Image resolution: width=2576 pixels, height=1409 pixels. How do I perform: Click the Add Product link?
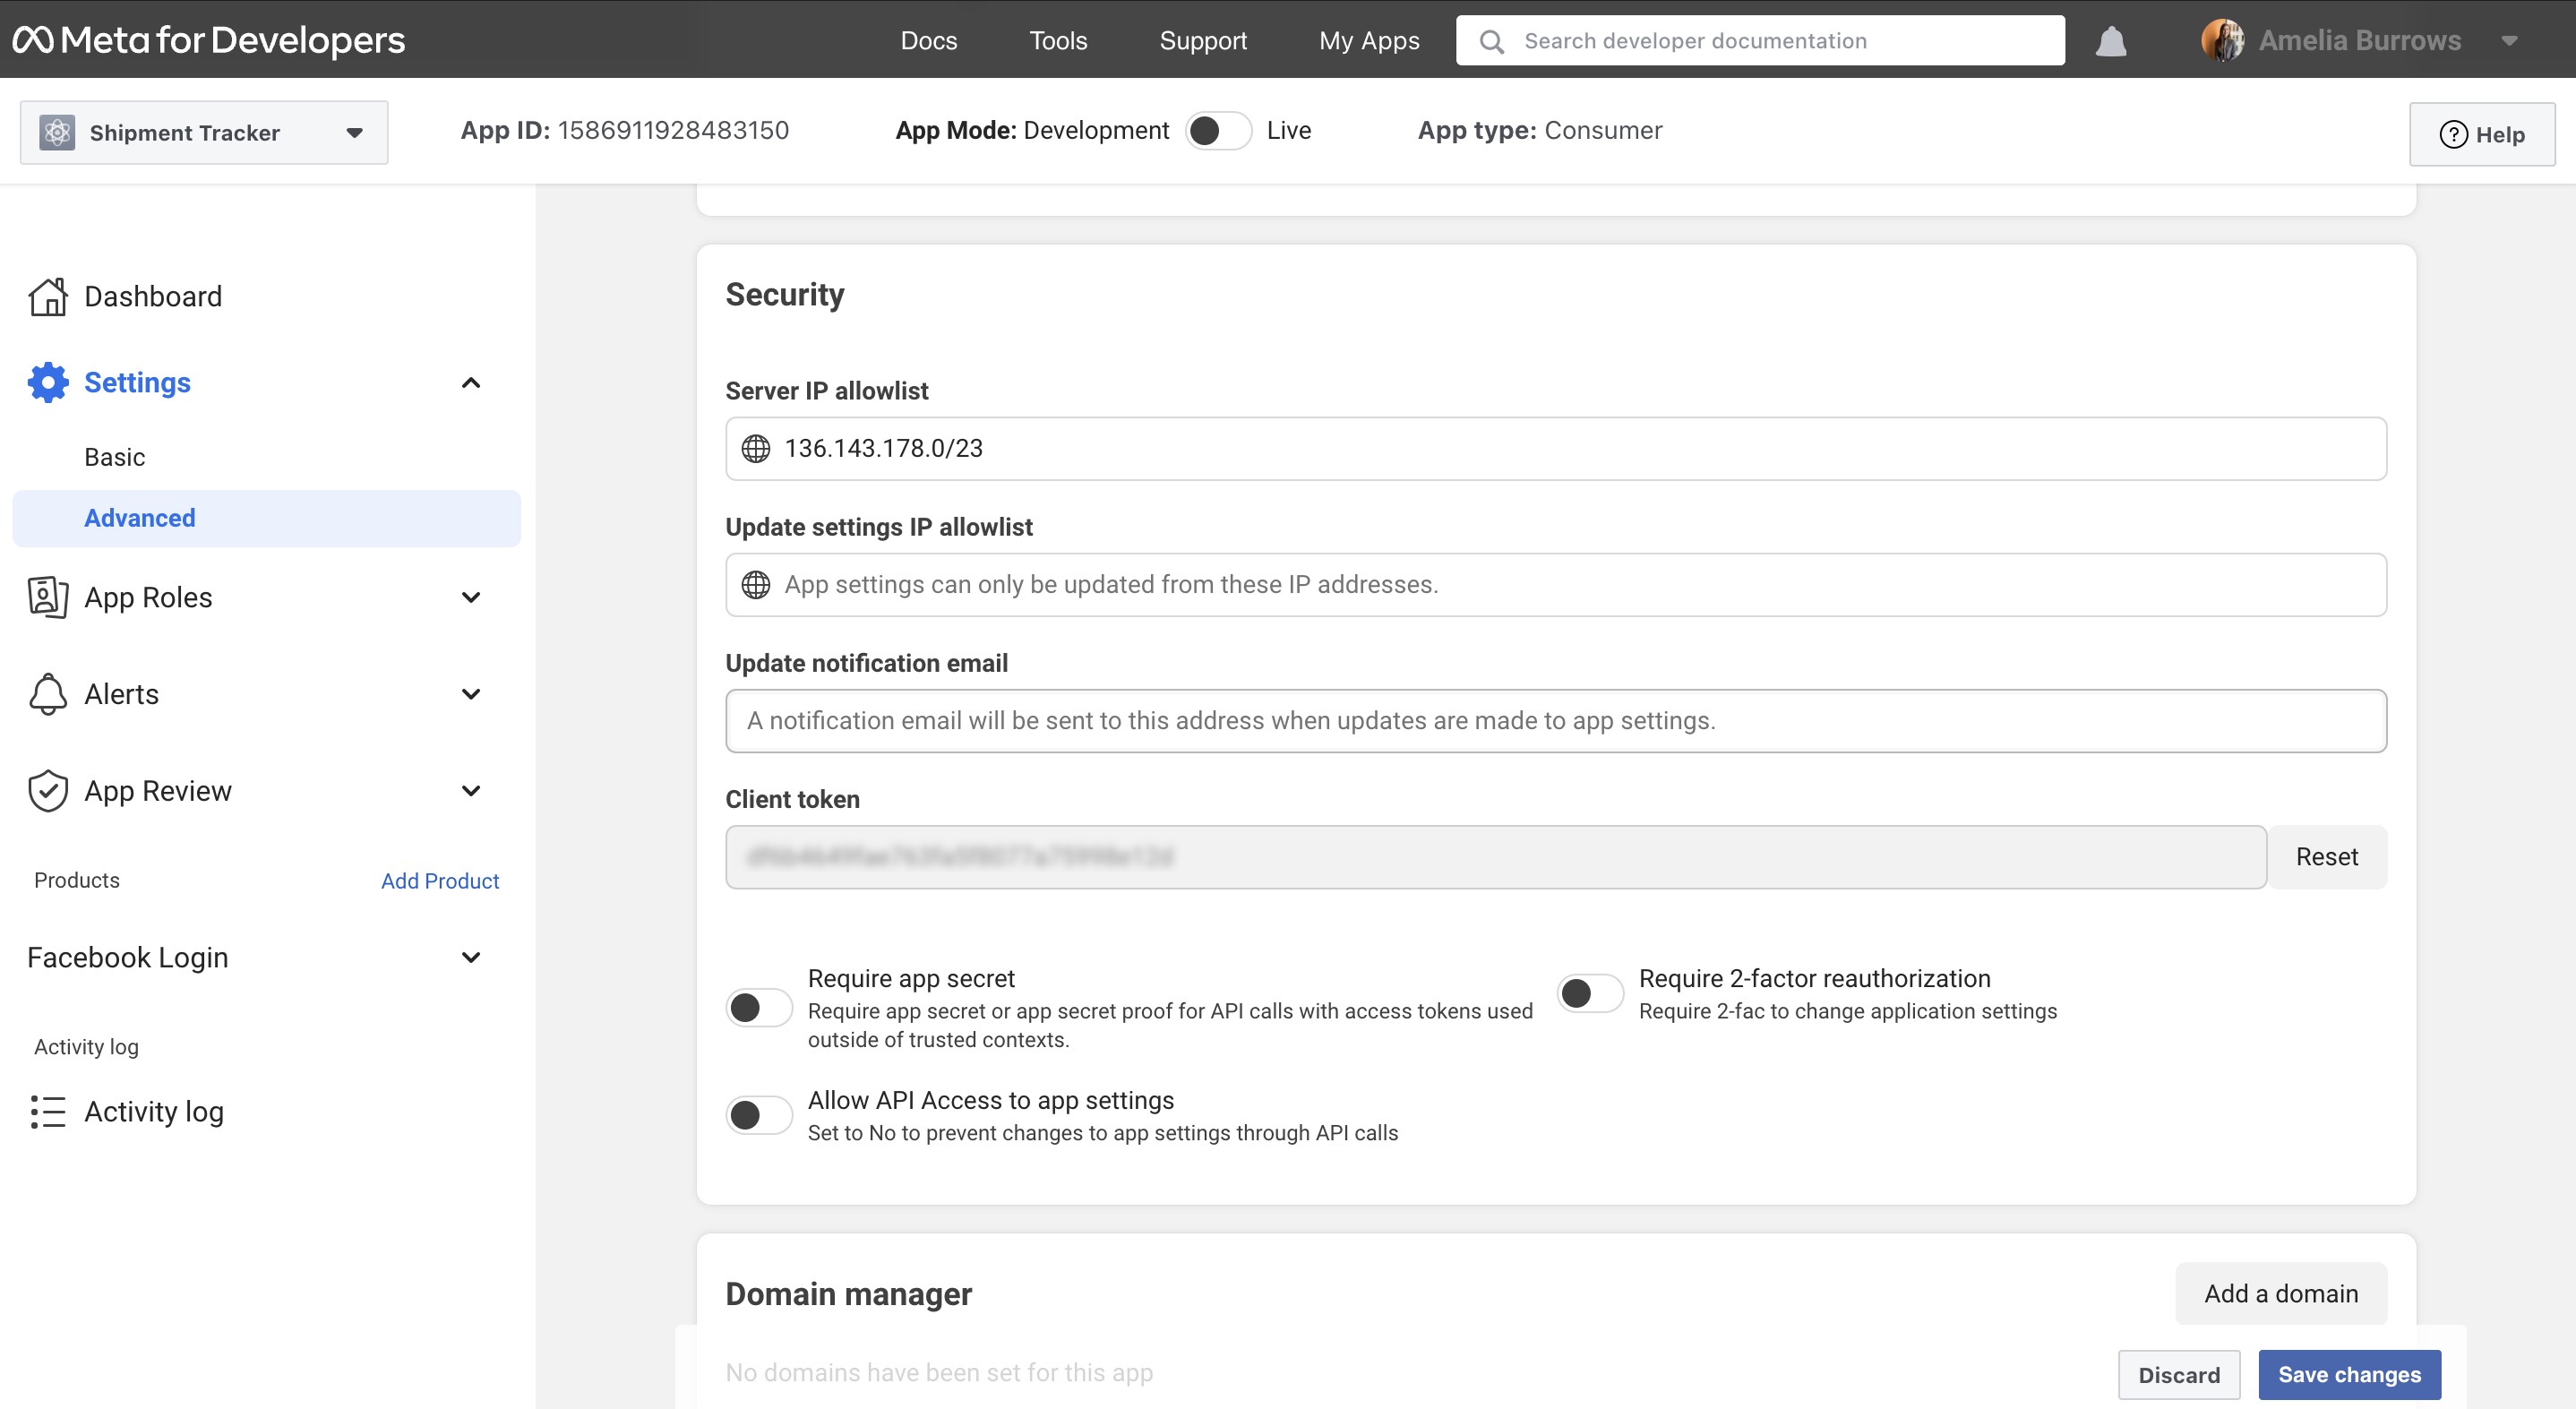pos(440,880)
